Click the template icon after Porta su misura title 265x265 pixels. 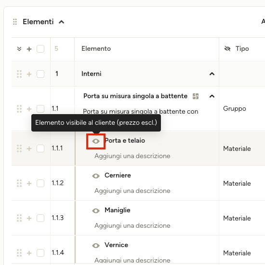196,96
